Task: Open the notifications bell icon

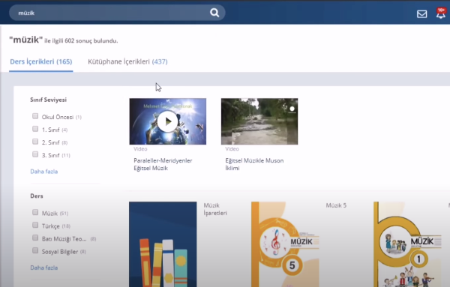Action: click(441, 13)
